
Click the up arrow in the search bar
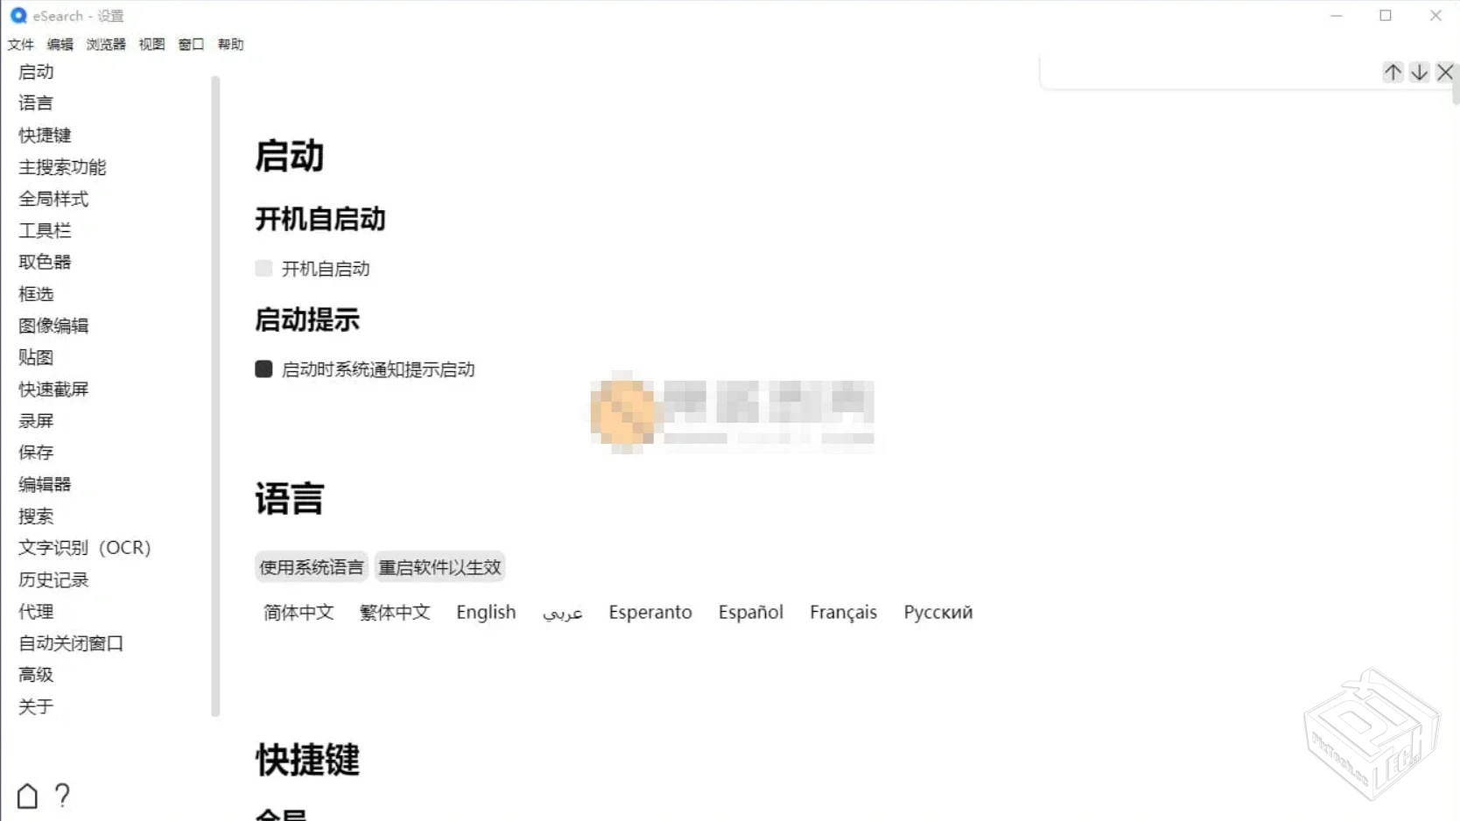point(1393,73)
